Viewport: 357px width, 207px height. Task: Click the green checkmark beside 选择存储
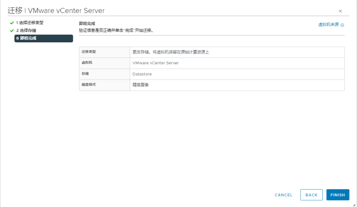(12, 31)
